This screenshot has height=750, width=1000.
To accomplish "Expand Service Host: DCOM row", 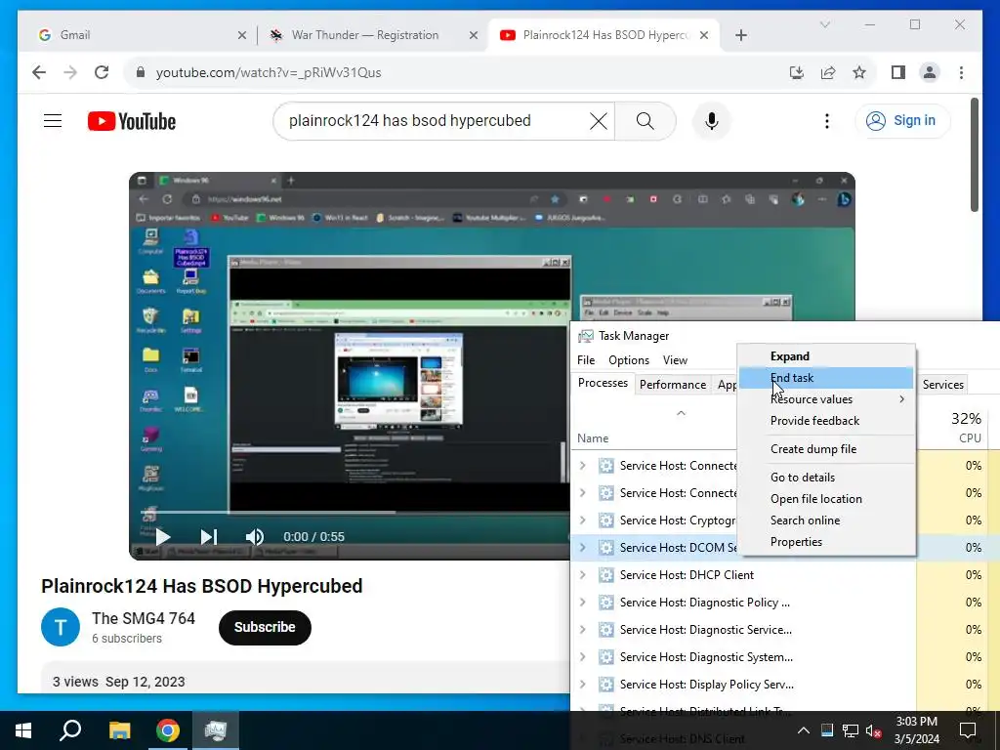I will coord(582,548).
